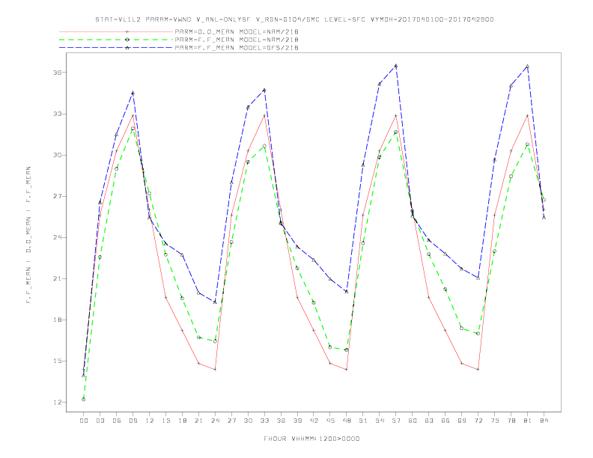Click y-axis tick label 21
This screenshot has width=593, height=458.
pyautogui.click(x=57, y=278)
